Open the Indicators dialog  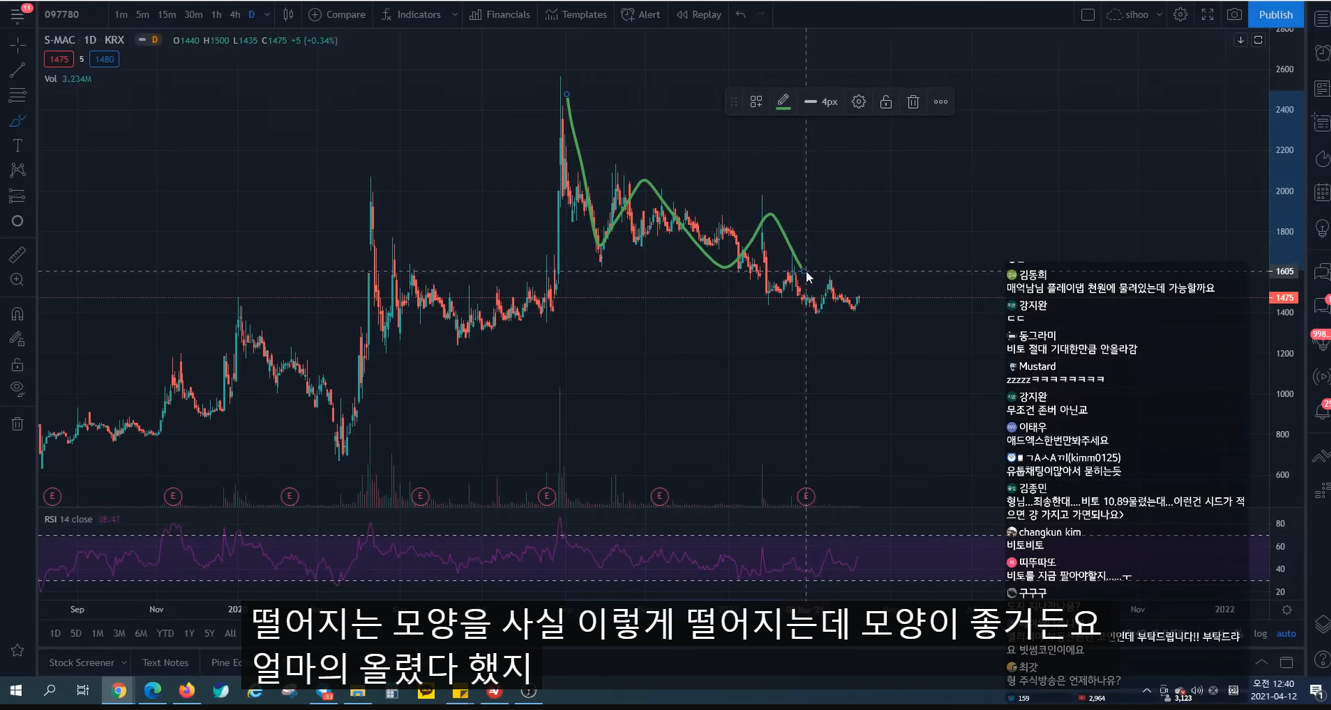point(411,14)
